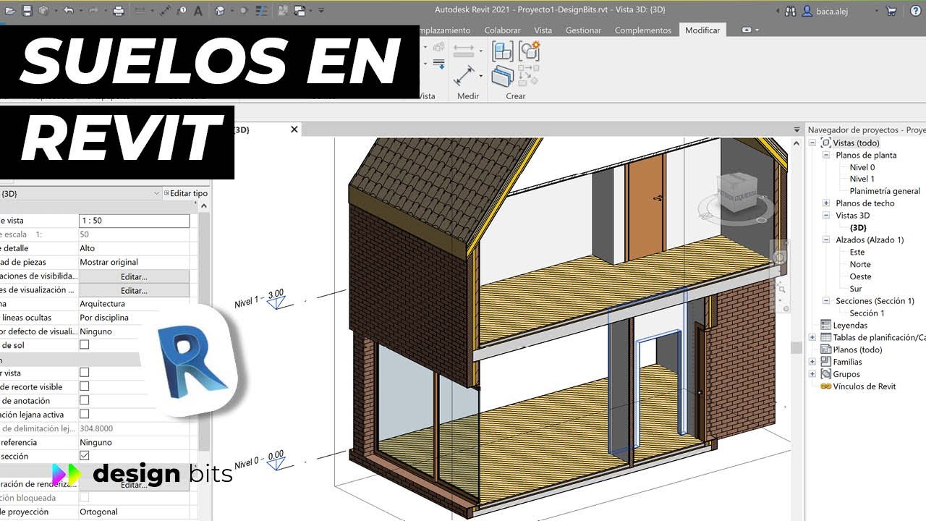
Task: Switch to the Vista ribbon tab
Action: tap(543, 30)
